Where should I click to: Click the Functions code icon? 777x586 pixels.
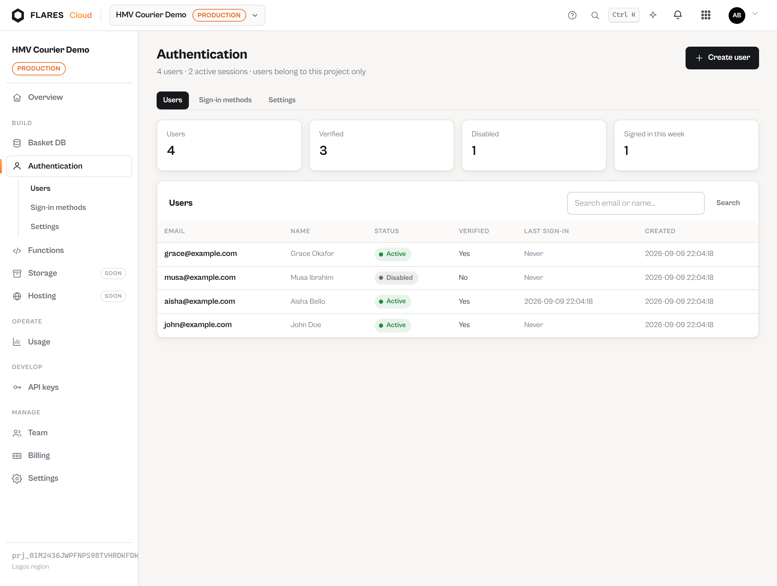[x=17, y=251]
